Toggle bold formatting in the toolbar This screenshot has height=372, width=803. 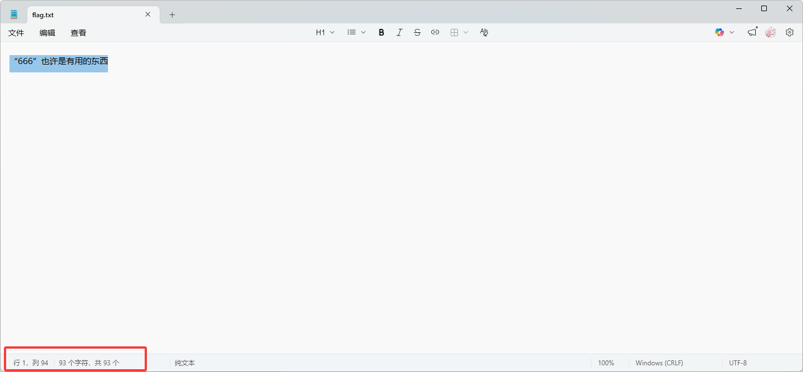381,32
